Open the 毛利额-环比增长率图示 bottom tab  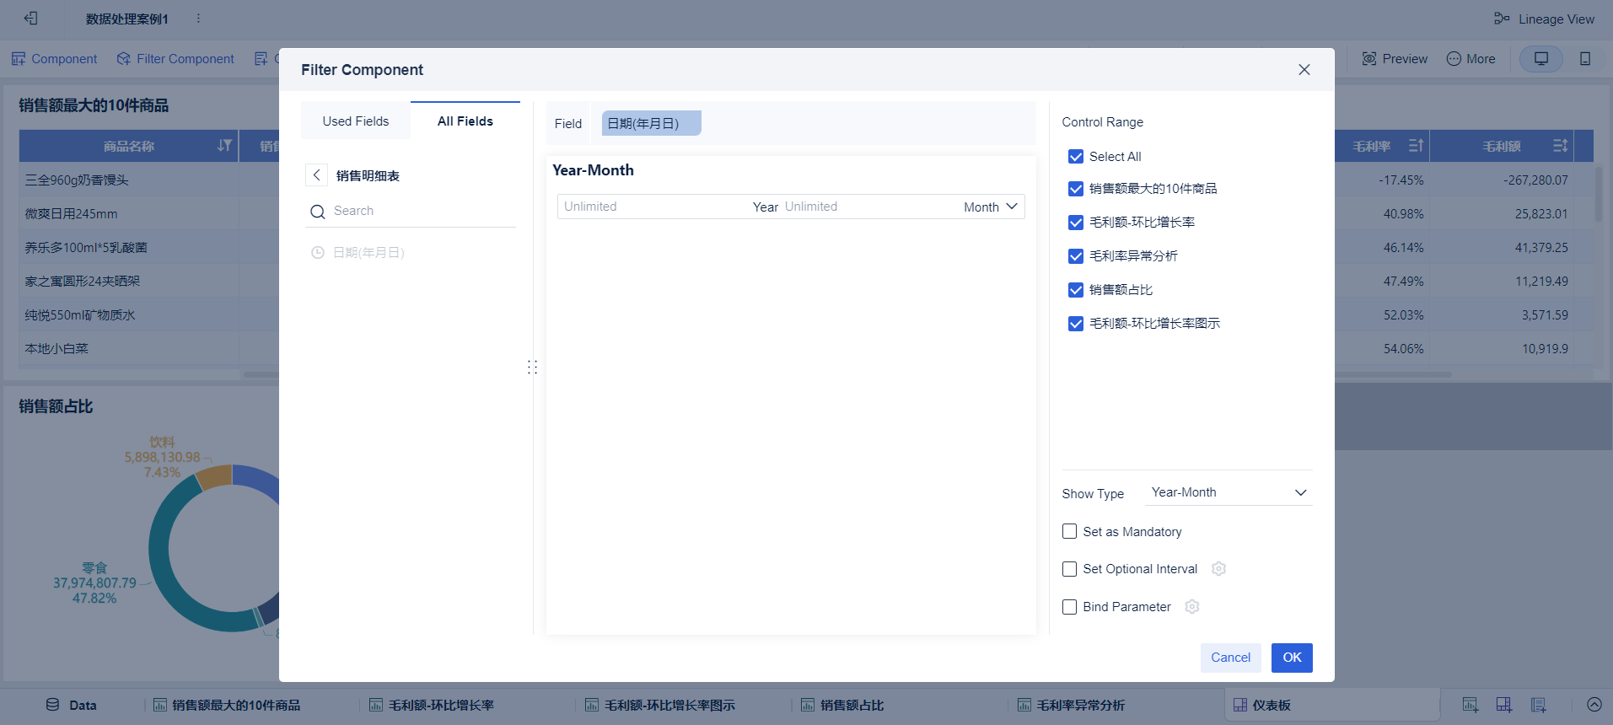pyautogui.click(x=660, y=705)
